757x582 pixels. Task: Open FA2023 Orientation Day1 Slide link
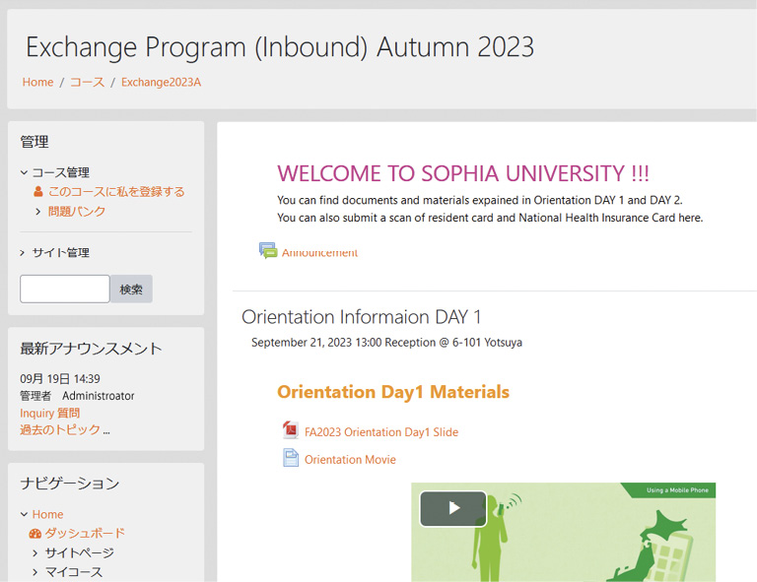[x=381, y=432]
